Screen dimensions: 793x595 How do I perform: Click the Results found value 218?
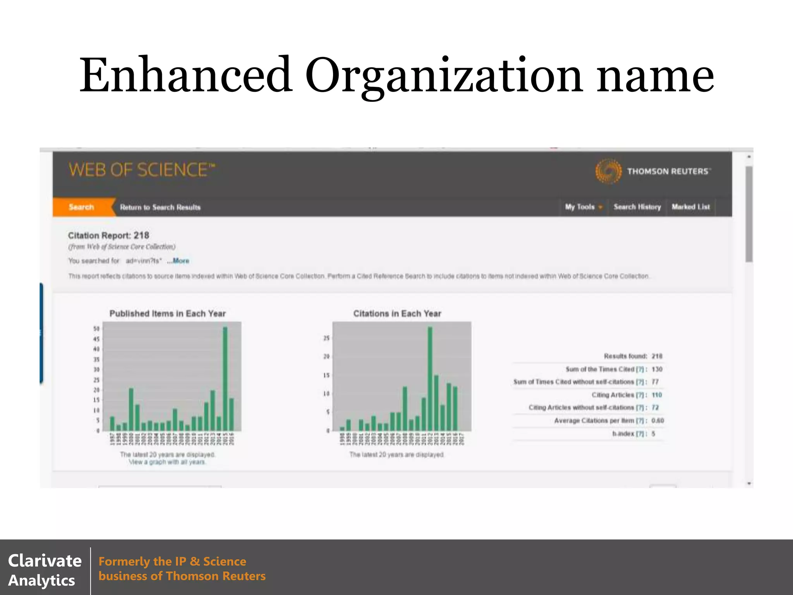[657, 356]
